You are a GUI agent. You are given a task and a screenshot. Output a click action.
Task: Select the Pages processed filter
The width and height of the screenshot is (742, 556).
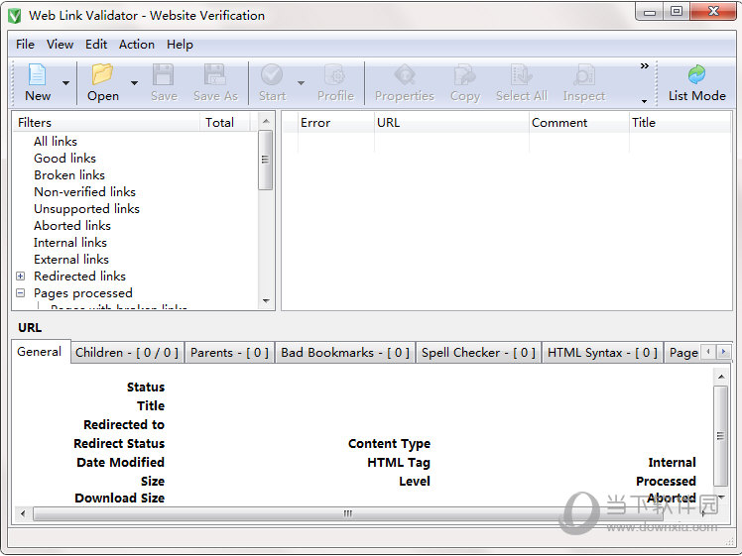click(82, 293)
